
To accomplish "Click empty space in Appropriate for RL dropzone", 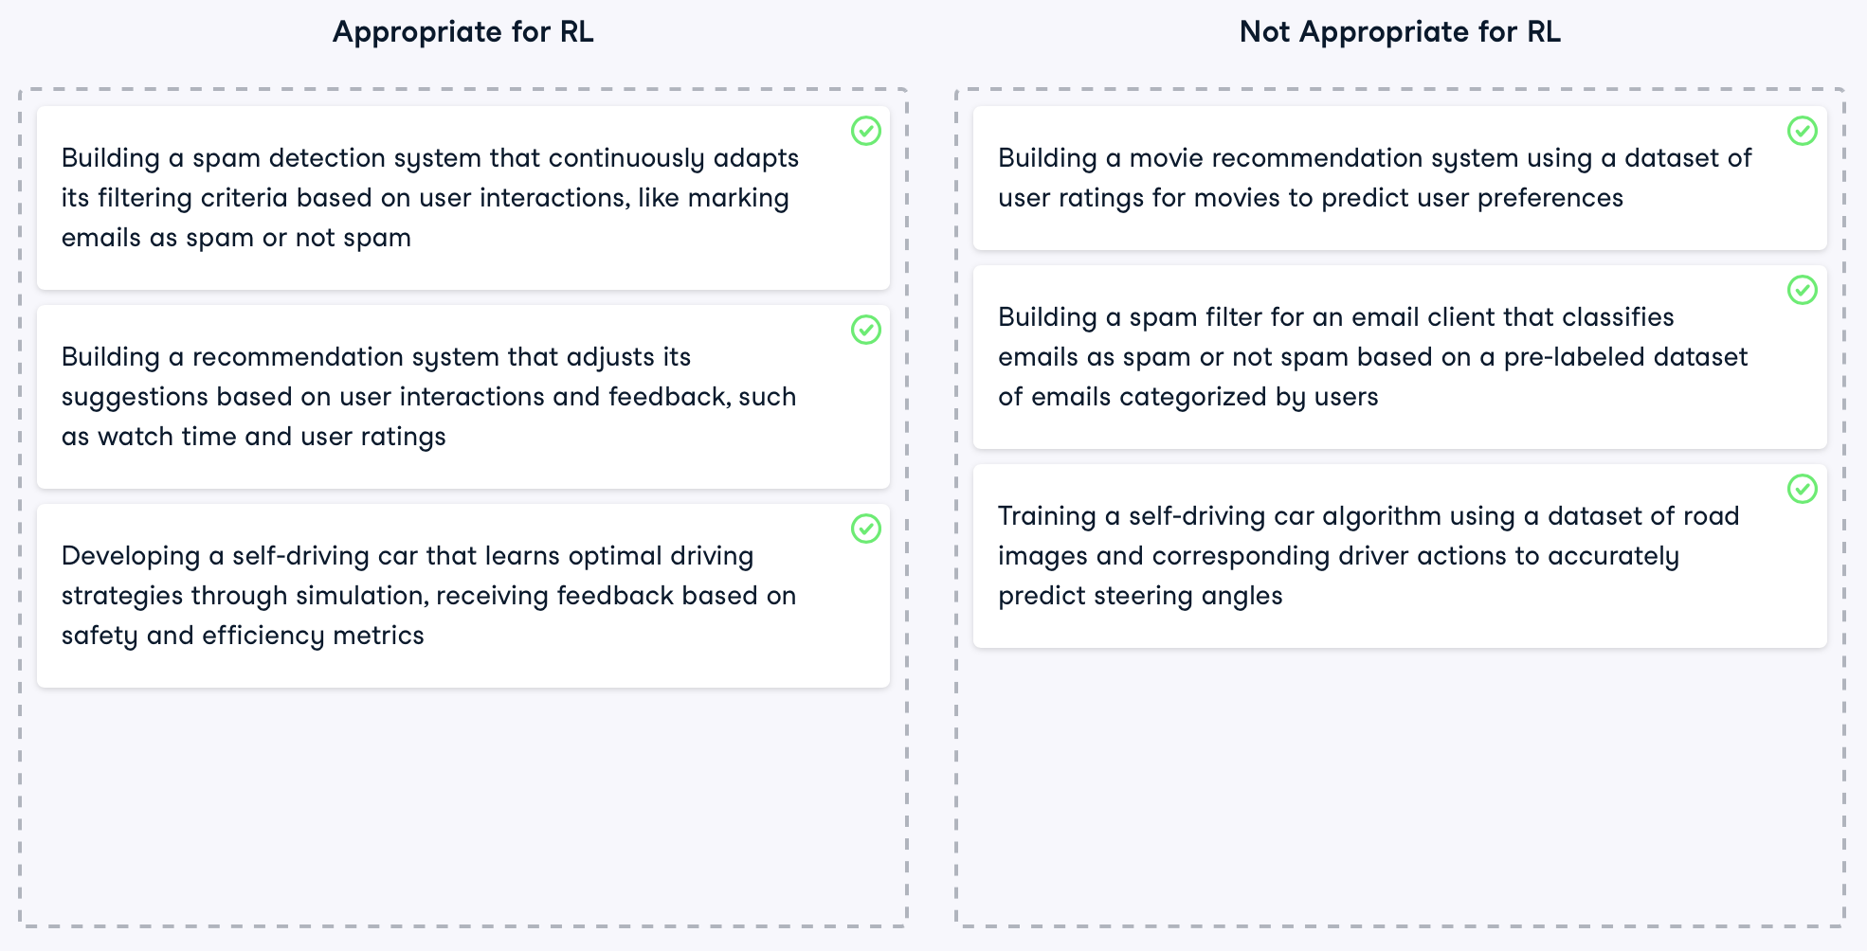I will 463,805.
